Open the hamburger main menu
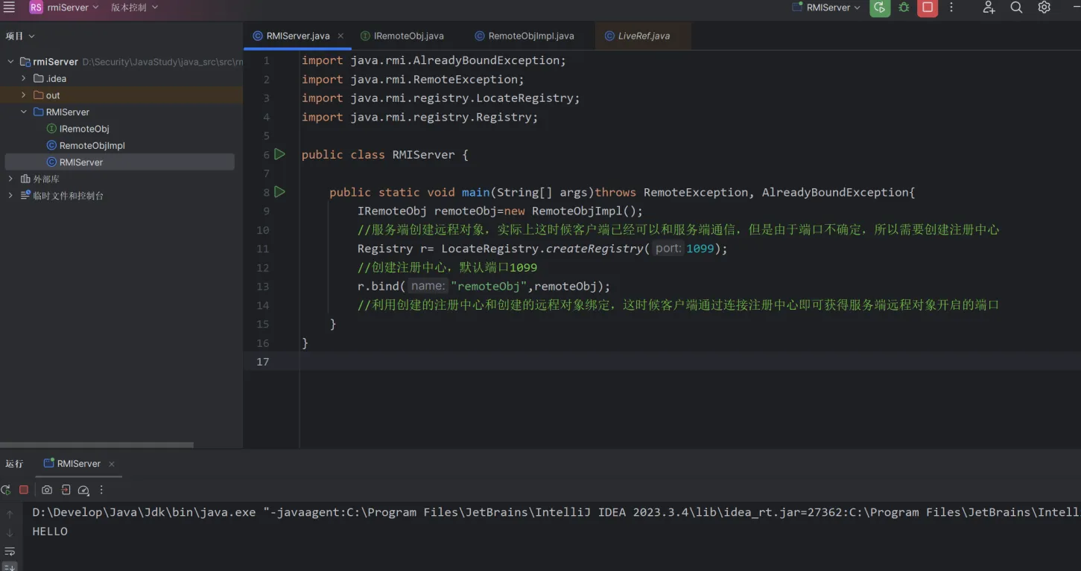Image resolution: width=1081 pixels, height=571 pixels. pyautogui.click(x=9, y=7)
